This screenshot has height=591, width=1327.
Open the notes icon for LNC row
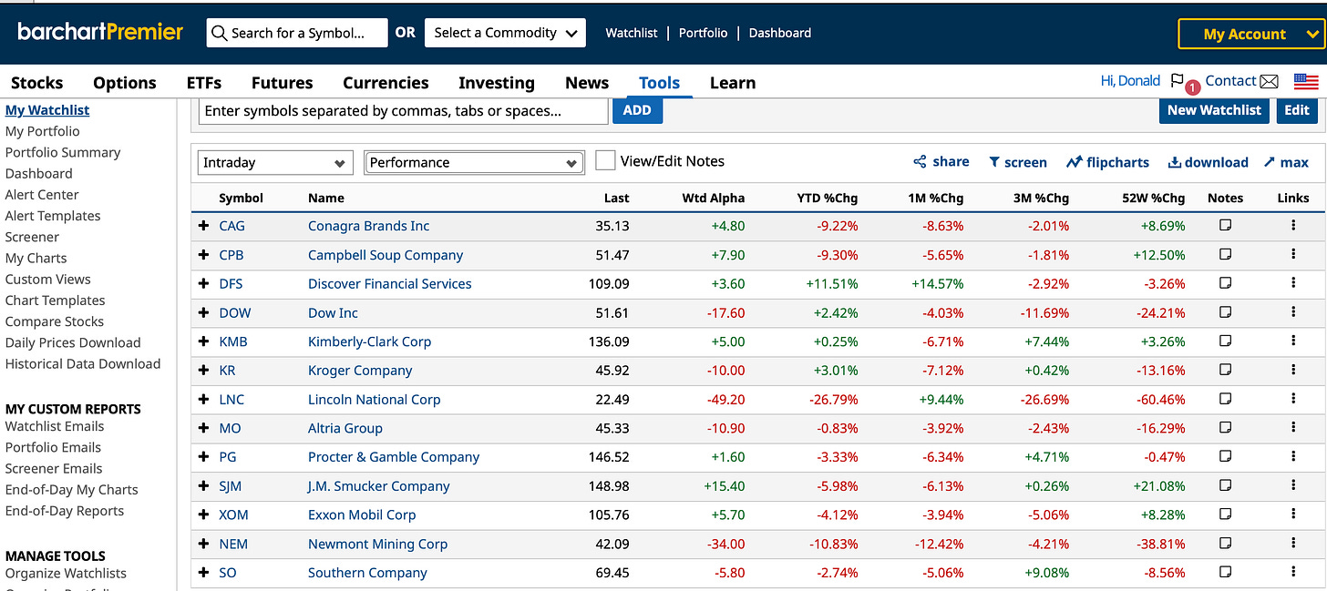click(x=1225, y=399)
